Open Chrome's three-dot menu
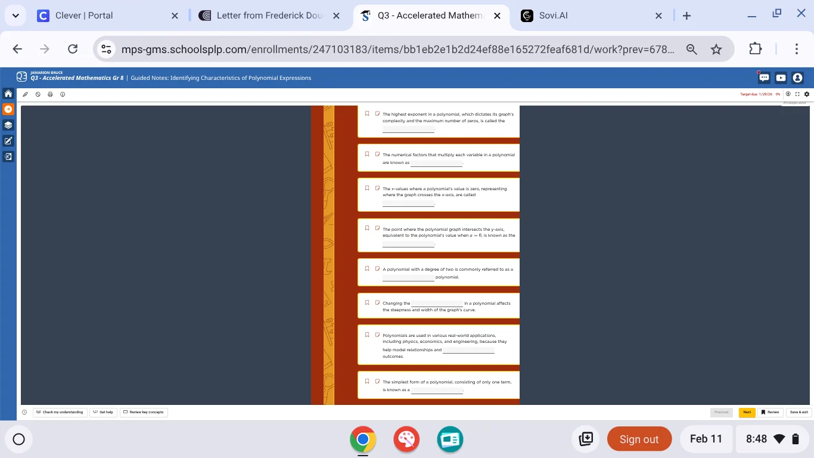Screen dimensions: 814x458 (x=797, y=49)
